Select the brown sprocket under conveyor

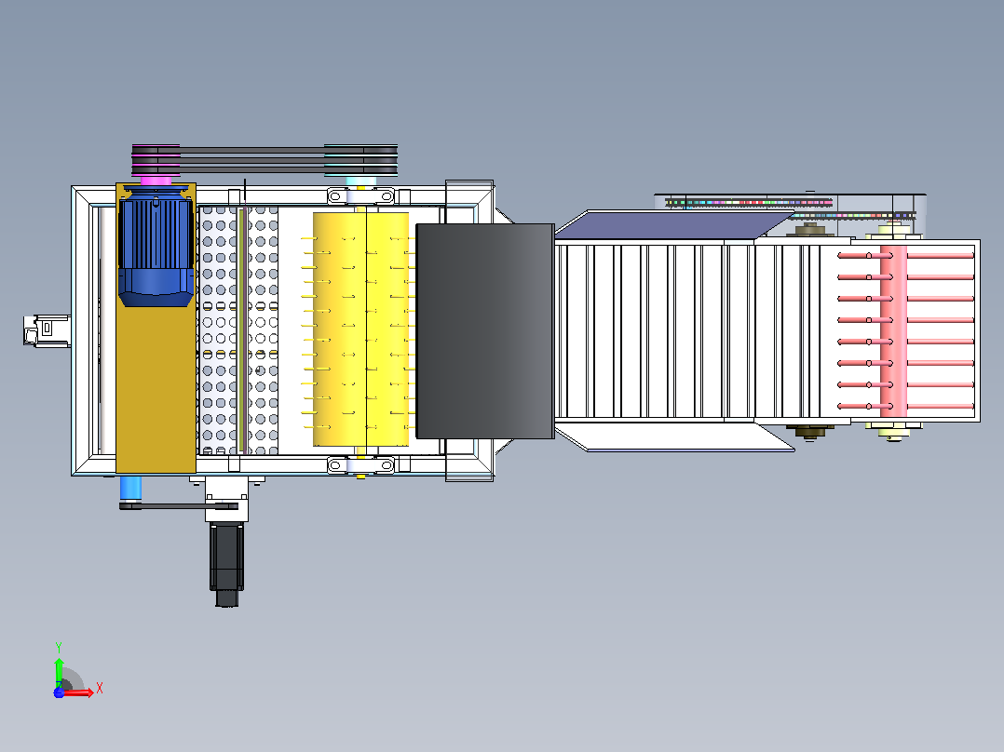point(810,433)
